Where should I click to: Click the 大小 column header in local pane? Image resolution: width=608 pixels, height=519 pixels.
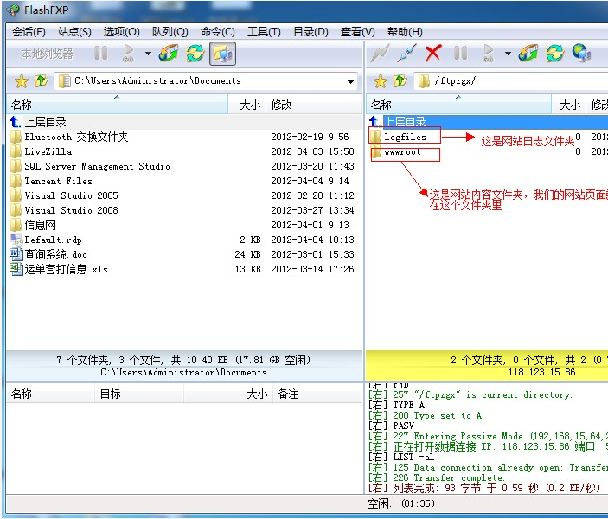pyautogui.click(x=249, y=105)
